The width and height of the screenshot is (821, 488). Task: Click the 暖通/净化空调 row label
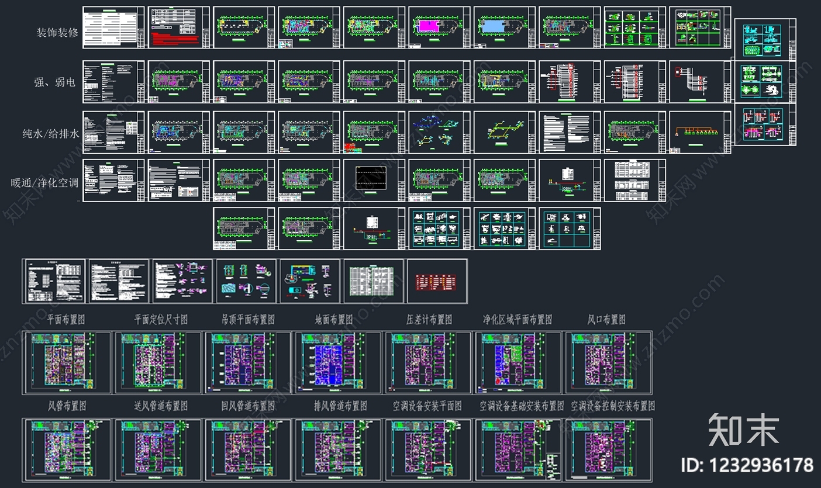(x=44, y=182)
